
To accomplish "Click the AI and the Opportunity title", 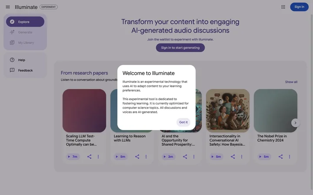I will coord(178,140).
